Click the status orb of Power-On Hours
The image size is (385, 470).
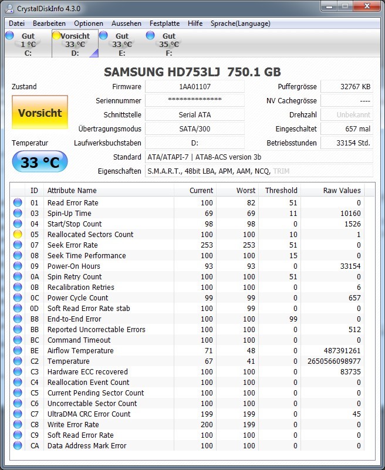tap(18, 266)
